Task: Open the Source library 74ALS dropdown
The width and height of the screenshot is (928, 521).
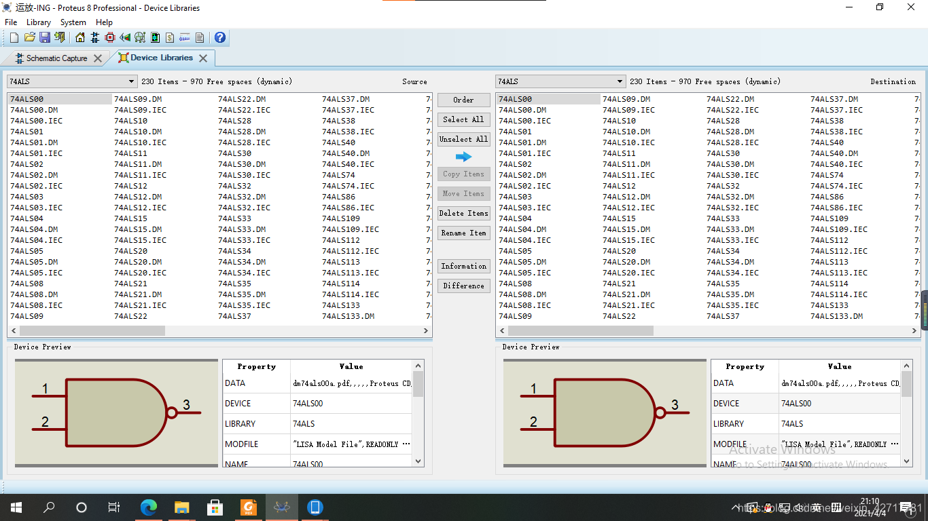Action: (x=72, y=81)
